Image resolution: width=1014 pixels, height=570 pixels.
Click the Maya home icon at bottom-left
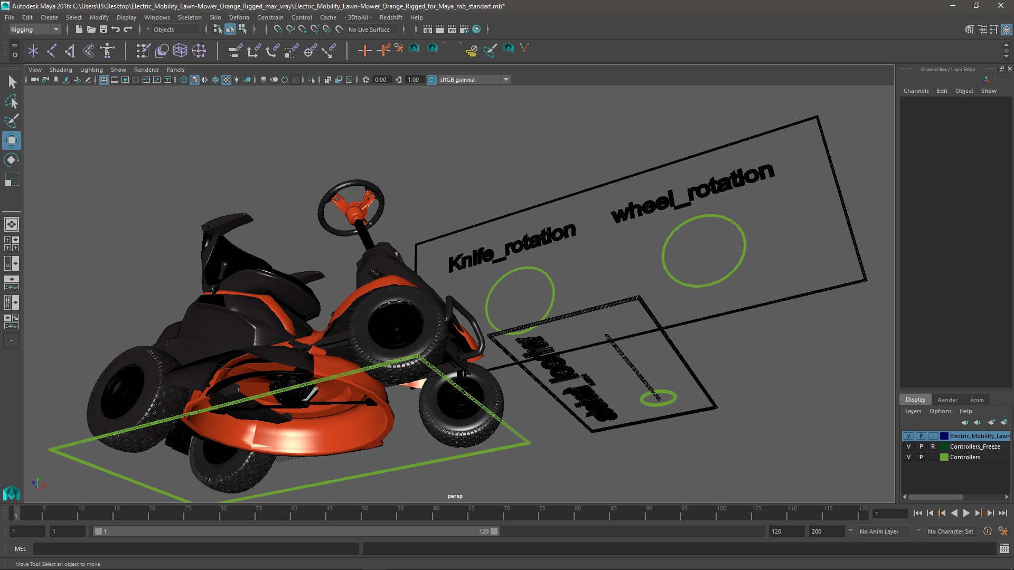tap(11, 493)
